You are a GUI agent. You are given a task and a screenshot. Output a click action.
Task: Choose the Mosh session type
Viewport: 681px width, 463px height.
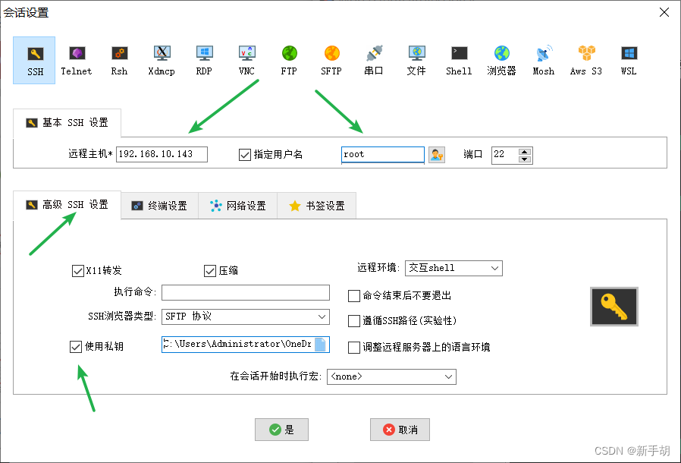[x=543, y=60]
